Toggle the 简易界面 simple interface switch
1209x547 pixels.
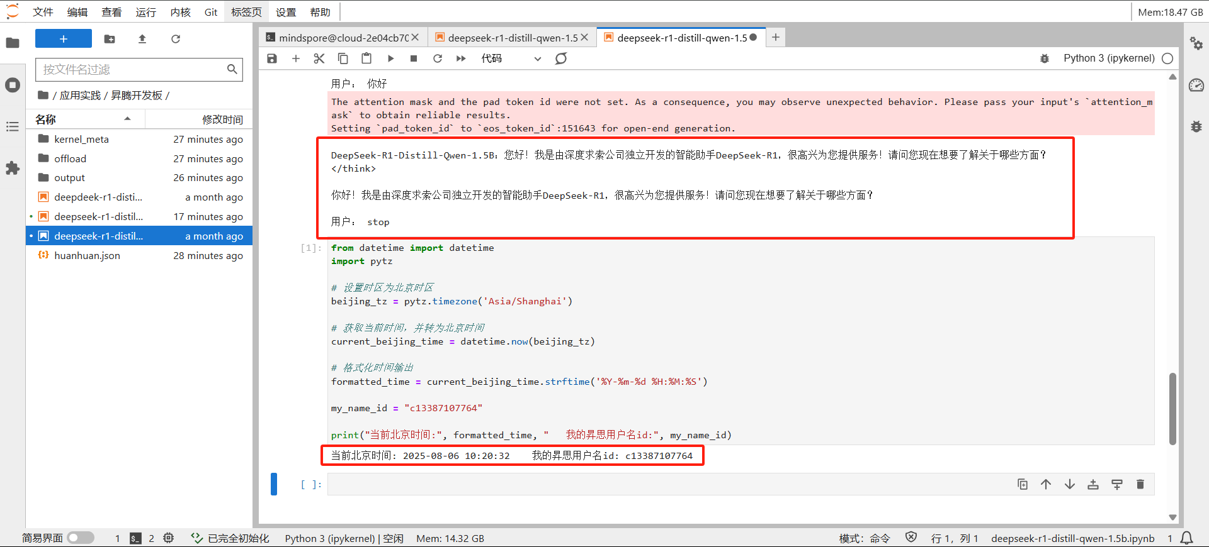tap(81, 538)
